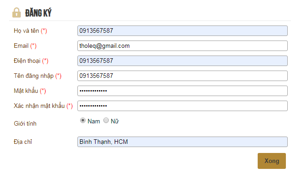Click the Giới tính label
Screen dimensions: 295x178
point(25,124)
